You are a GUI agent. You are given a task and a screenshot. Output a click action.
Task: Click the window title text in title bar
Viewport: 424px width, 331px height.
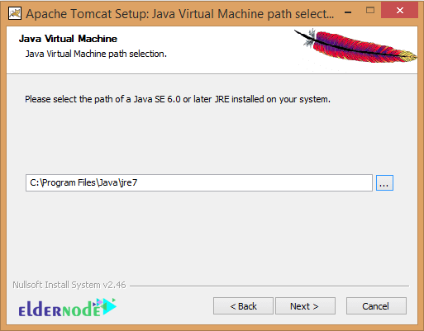(179, 14)
